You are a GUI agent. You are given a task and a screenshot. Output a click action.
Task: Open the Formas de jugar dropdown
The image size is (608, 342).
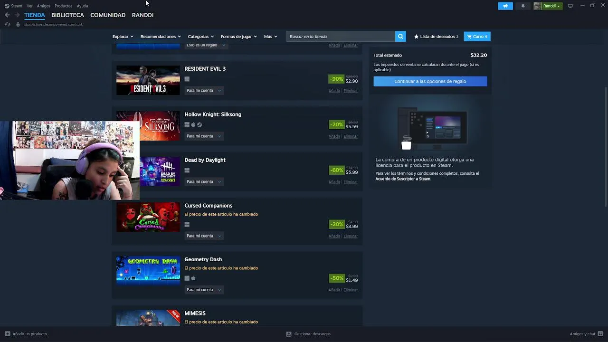[x=238, y=37]
